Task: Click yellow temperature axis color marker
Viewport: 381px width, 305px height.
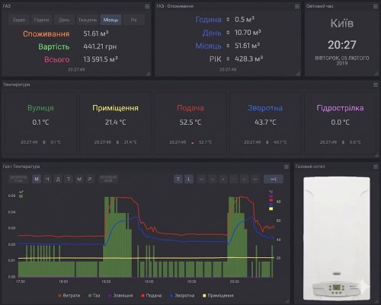Action: point(271,208)
